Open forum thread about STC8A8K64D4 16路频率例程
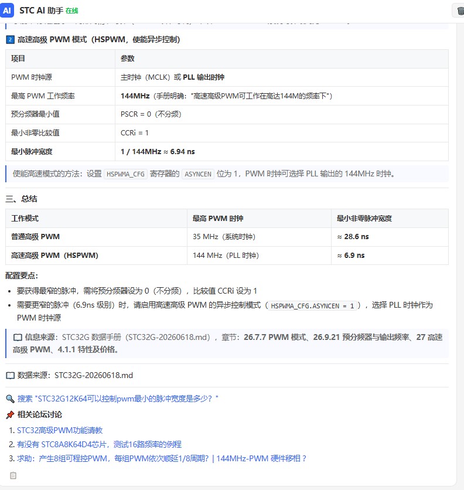 click(x=99, y=444)
